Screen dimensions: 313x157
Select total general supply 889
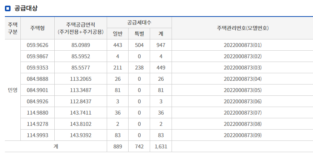pyautogui.click(x=118, y=146)
